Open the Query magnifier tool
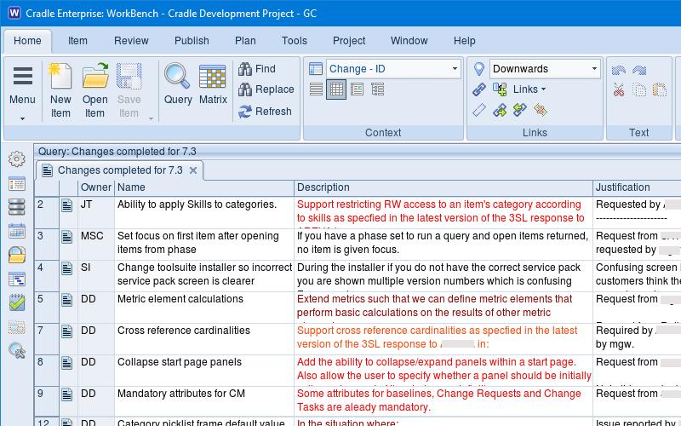The height and width of the screenshot is (426, 681). point(177,77)
